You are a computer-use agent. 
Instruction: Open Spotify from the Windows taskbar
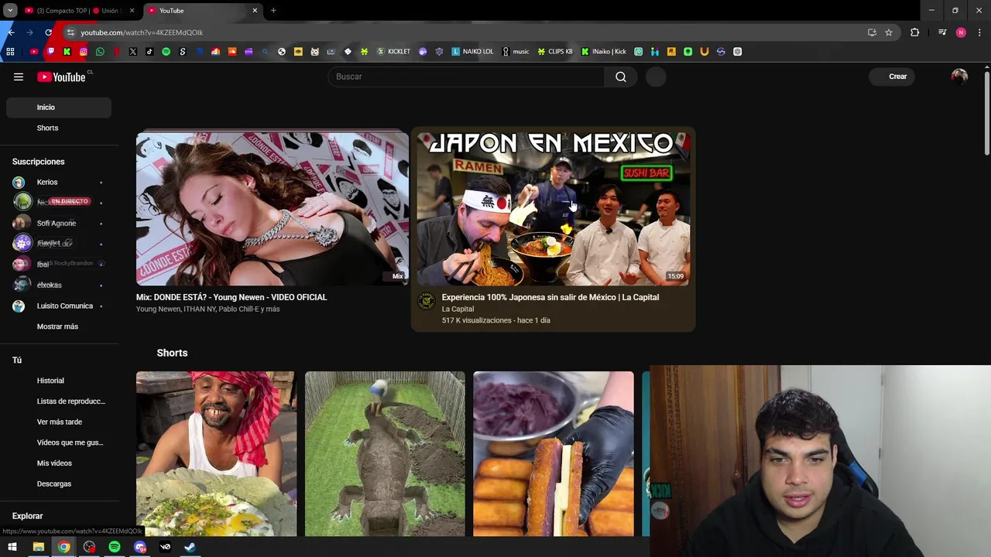(x=115, y=548)
